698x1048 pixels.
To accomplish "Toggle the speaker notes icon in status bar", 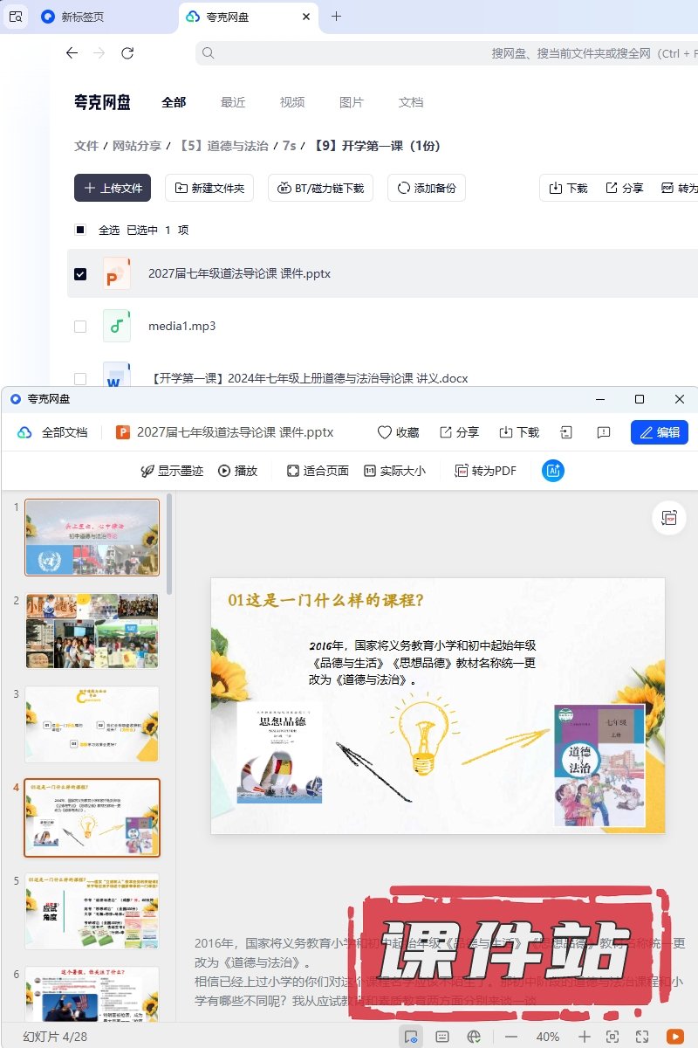I will tap(442, 1036).
